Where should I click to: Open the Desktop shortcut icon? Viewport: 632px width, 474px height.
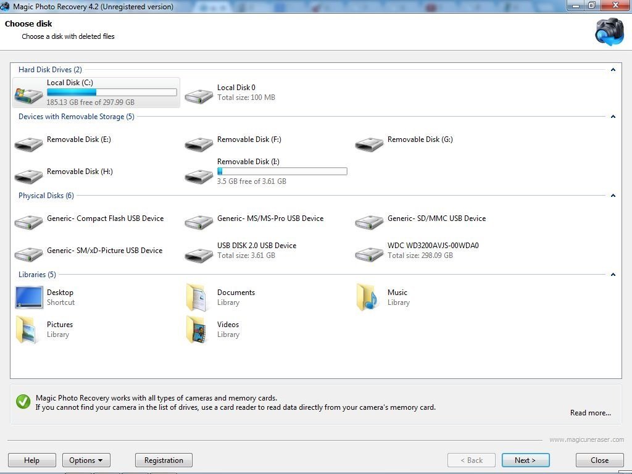point(29,297)
